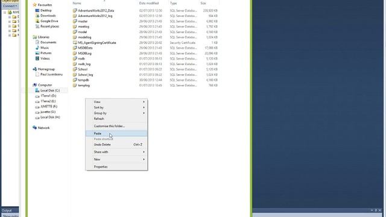The width and height of the screenshot is (386, 217).
Task: Click the Google Drive icon
Action: [x=37, y=21]
